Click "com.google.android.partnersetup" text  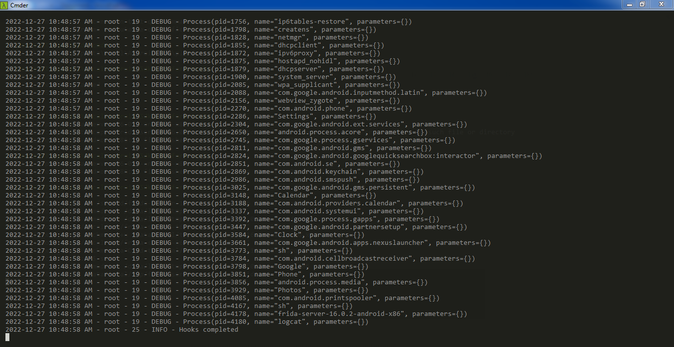click(x=339, y=227)
